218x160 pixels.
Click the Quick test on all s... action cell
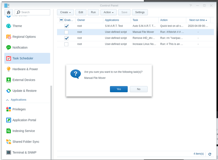172,26
